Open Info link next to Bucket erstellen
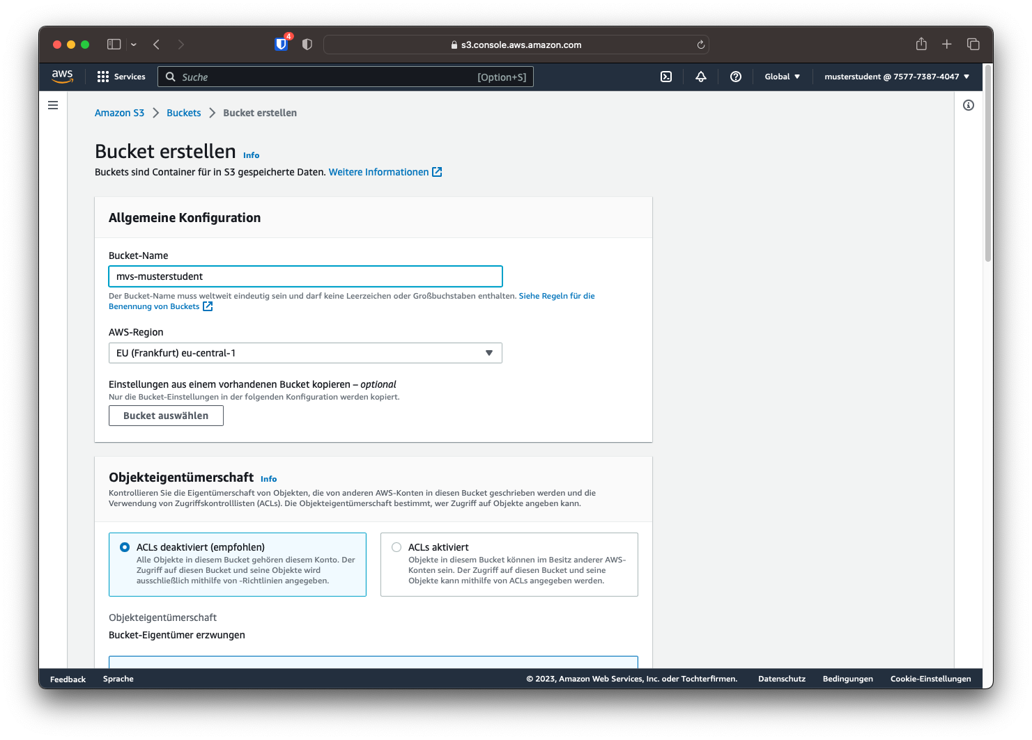This screenshot has height=740, width=1032. 252,155
